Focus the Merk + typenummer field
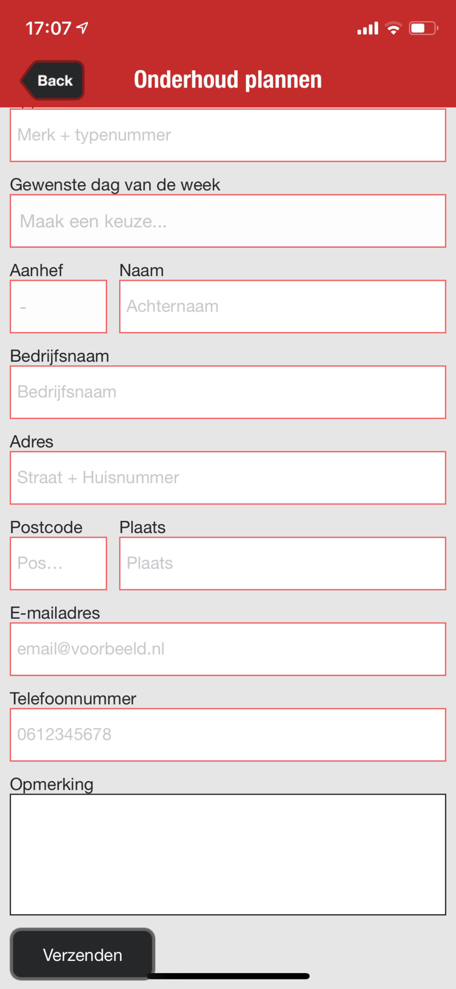 (228, 135)
